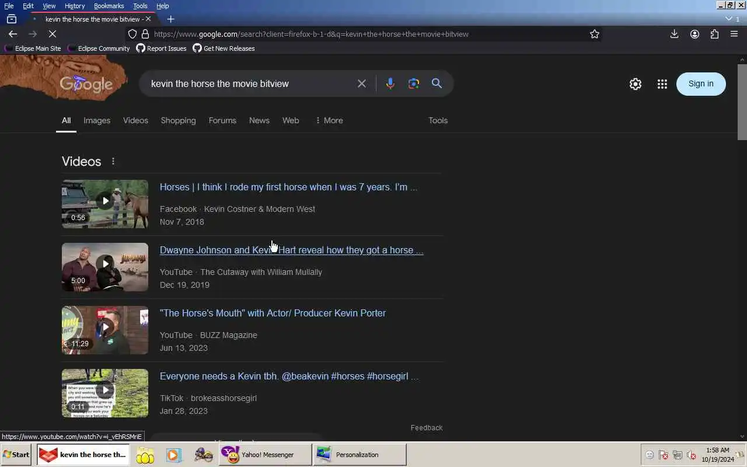Switch to the Forums results tab

click(222, 120)
